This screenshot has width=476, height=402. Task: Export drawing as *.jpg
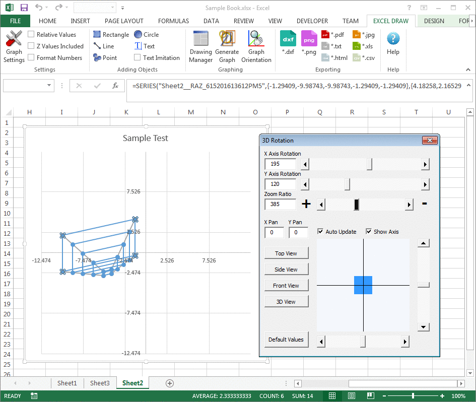click(x=364, y=35)
